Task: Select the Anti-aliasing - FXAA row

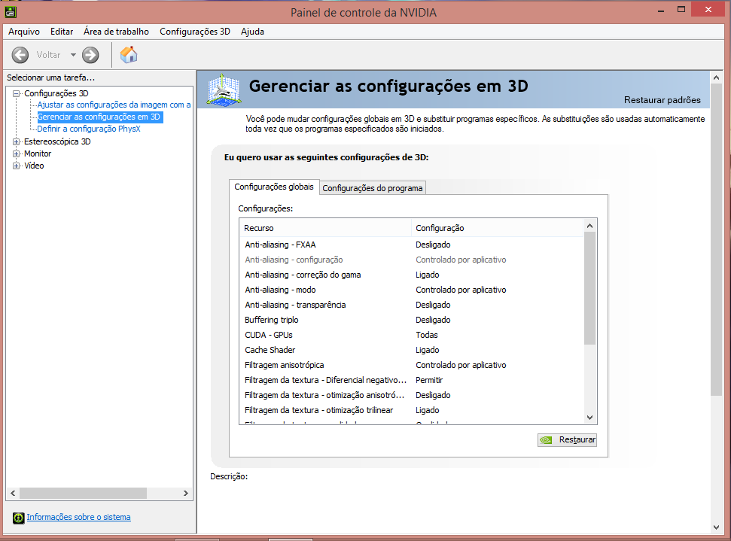Action: (411, 245)
